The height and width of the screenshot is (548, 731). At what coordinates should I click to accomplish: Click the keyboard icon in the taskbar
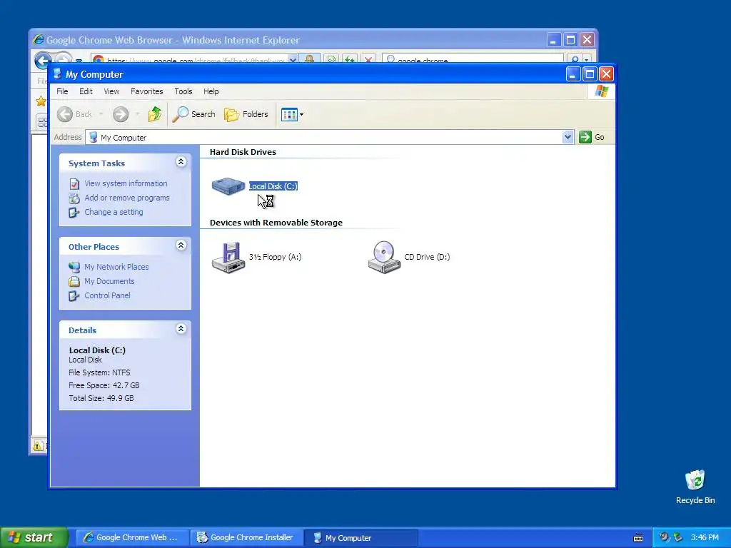[638, 538]
